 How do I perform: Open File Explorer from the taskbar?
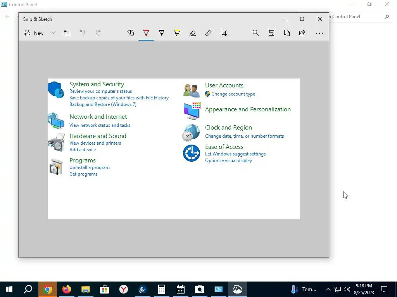[x=86, y=289]
